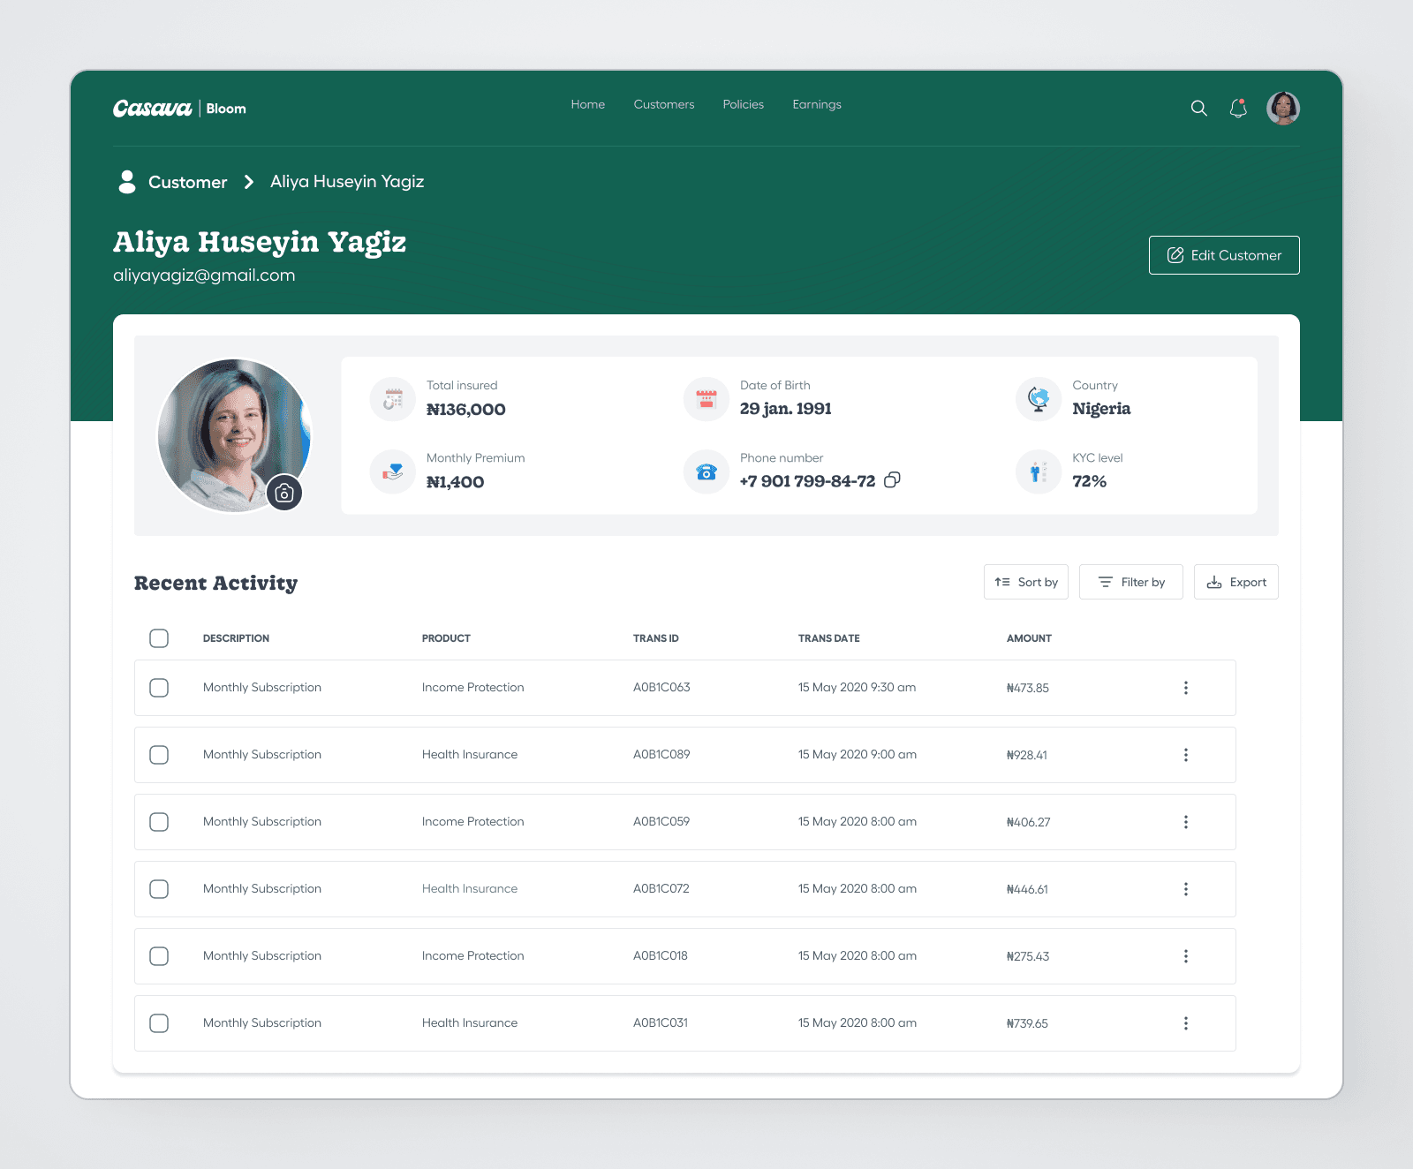The height and width of the screenshot is (1169, 1413).
Task: Open the Filter by dropdown
Action: tap(1131, 582)
